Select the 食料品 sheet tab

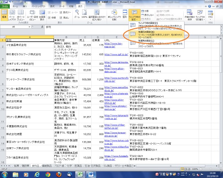pyautogui.click(x=35, y=165)
